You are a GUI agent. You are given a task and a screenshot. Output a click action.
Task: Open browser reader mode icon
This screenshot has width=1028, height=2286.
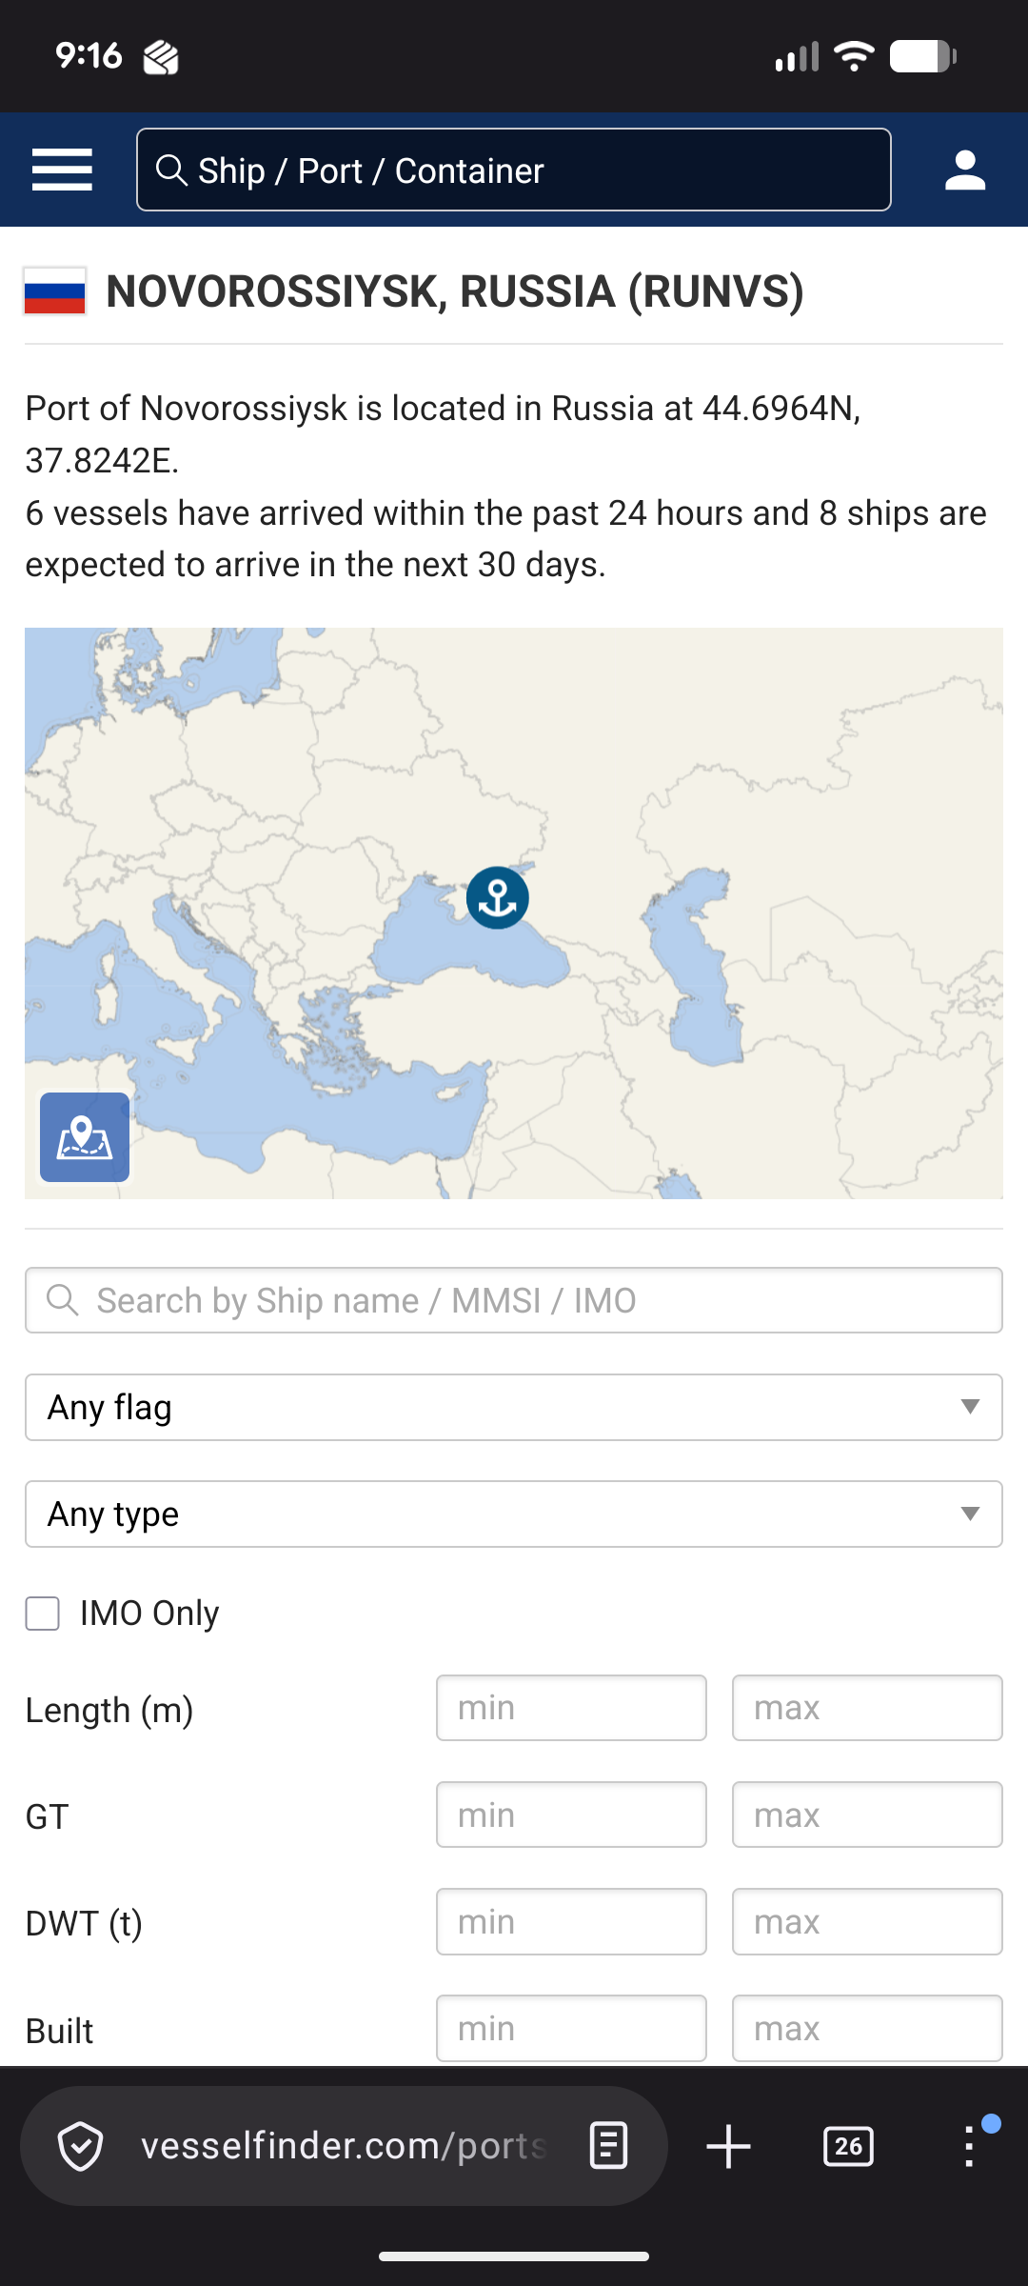tap(608, 2146)
